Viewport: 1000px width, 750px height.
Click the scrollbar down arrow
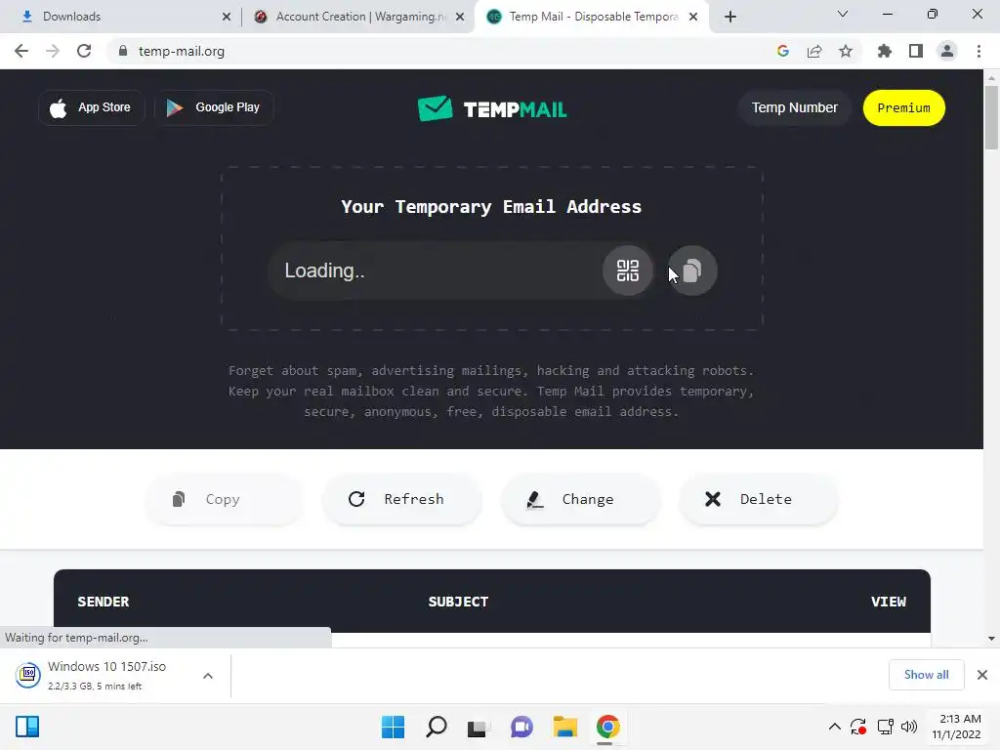click(x=991, y=638)
